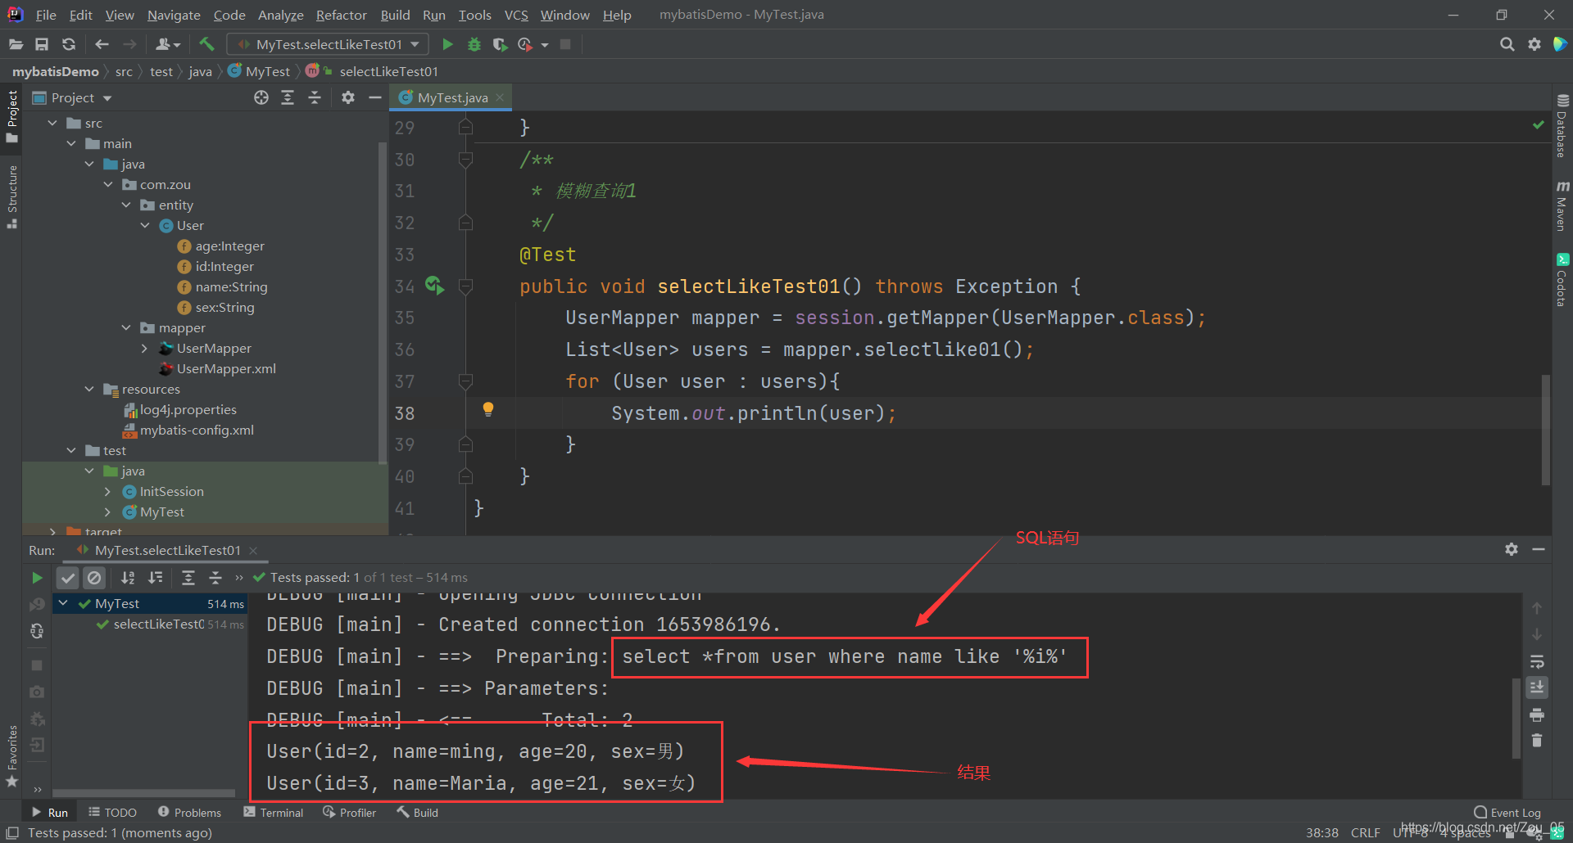Image resolution: width=1573 pixels, height=843 pixels.
Task: Synchronize files with the refresh icon
Action: pyautogui.click(x=69, y=44)
